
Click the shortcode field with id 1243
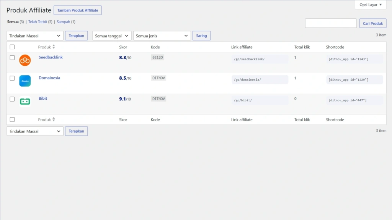pos(354,59)
